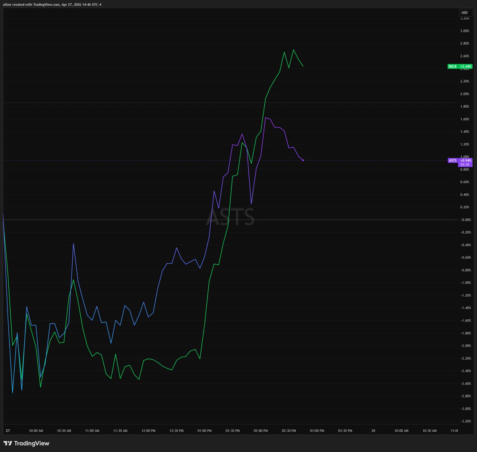Click the 03:00 PM time axis label

tap(317, 431)
